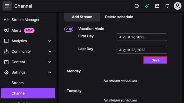The image size is (184, 103).
Task: Click 'No stream scheduled' under Tuesday
Action: [x=120, y=100]
